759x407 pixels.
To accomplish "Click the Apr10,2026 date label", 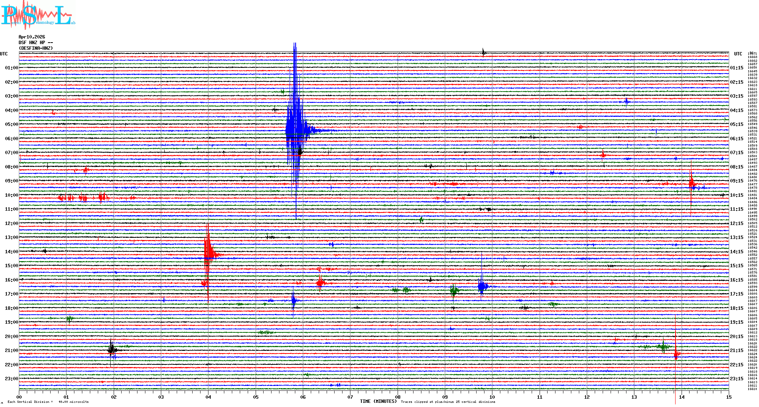I will 32,37.
